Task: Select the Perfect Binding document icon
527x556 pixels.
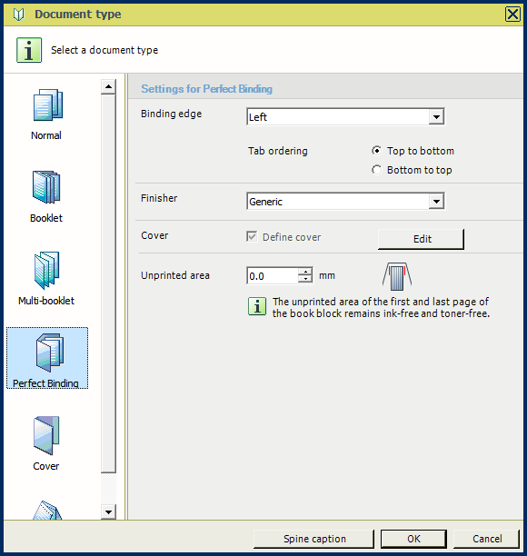Action: point(50,352)
